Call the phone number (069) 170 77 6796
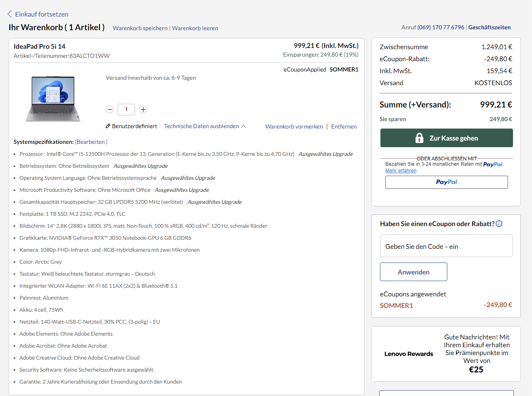This screenshot has height=396, width=532. (x=441, y=27)
